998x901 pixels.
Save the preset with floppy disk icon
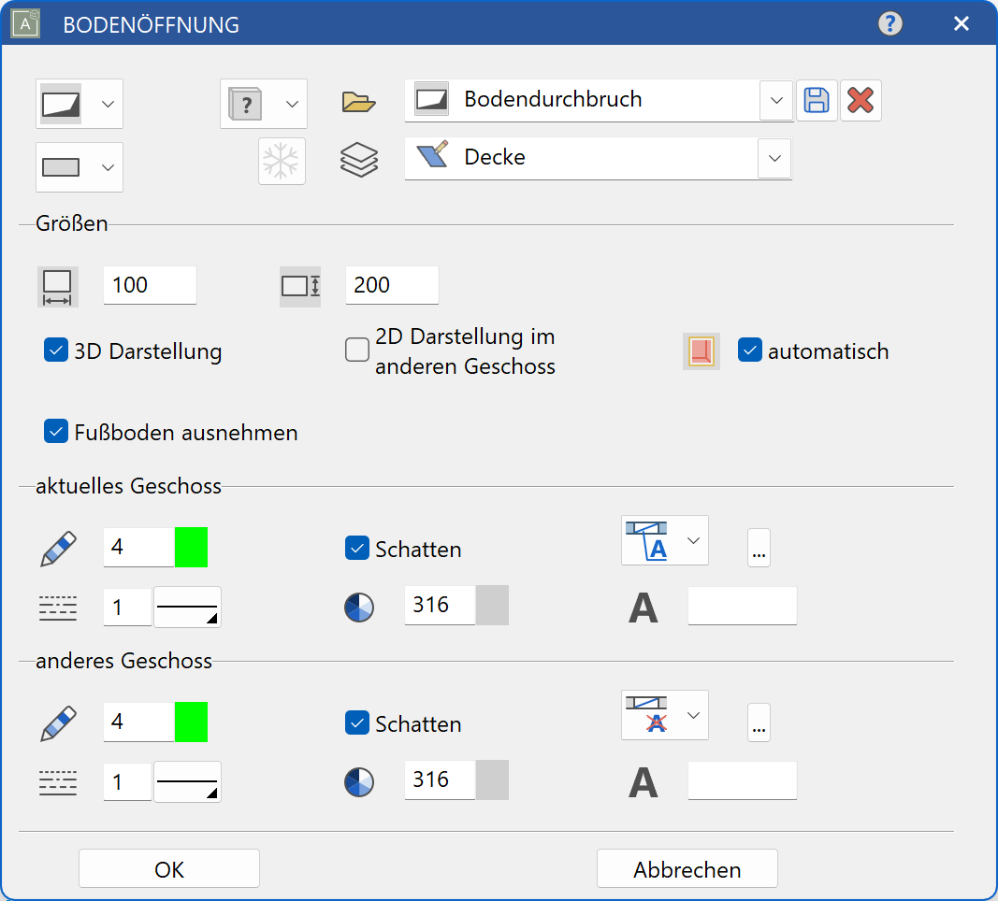[x=817, y=100]
